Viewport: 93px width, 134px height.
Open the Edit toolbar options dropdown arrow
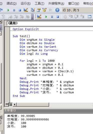(x=32, y=17)
